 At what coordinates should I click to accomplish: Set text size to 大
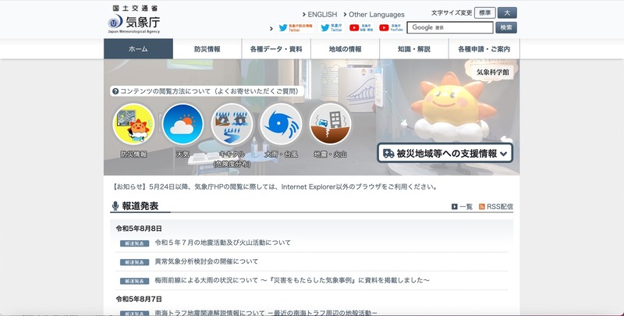coord(507,13)
